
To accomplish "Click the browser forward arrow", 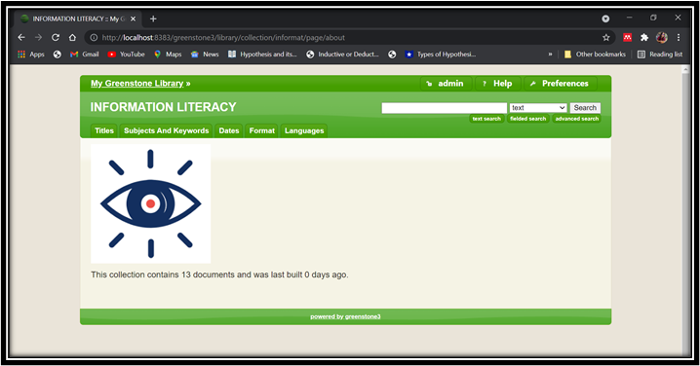I will tap(38, 37).
